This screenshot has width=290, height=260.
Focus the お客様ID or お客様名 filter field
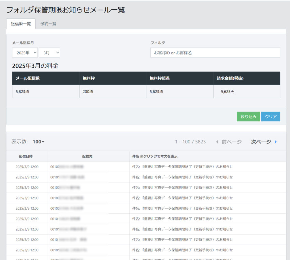tap(215, 53)
